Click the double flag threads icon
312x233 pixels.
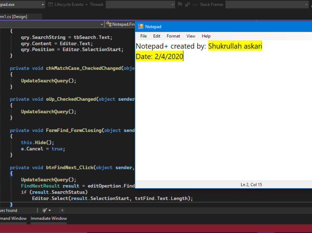pos(188,4)
